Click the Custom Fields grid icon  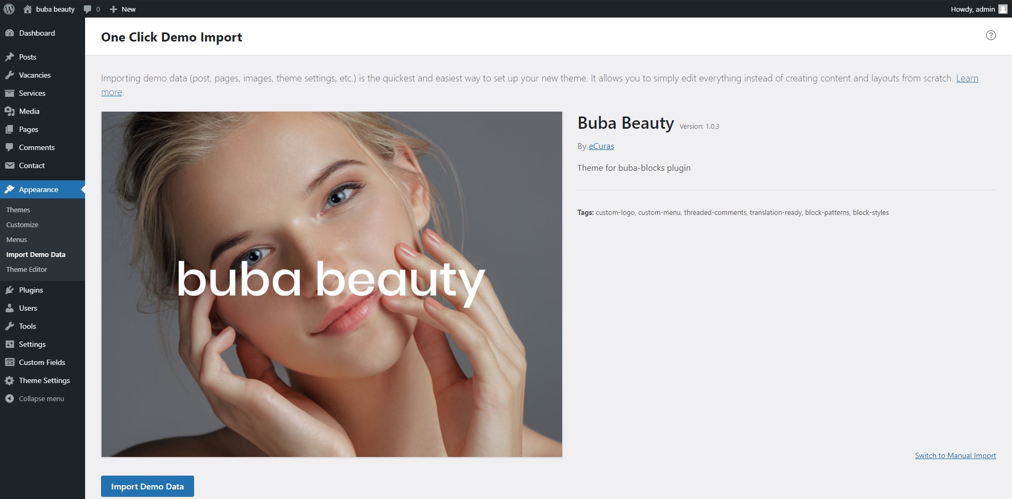click(10, 362)
